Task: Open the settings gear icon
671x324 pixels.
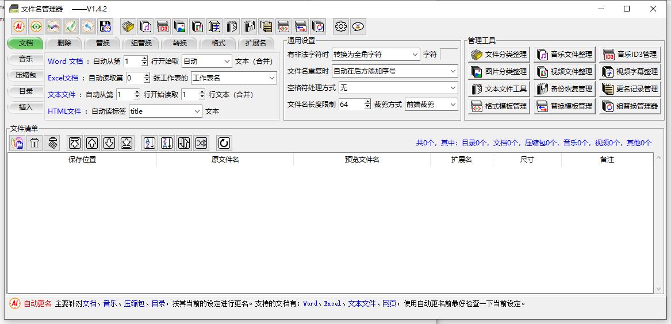Action: [341, 26]
